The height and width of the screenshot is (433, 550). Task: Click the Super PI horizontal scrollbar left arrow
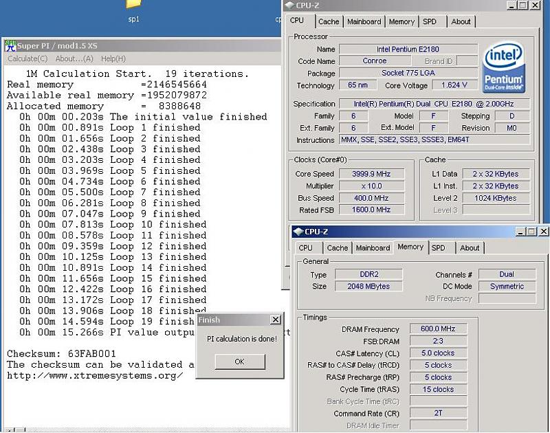tap(10, 430)
